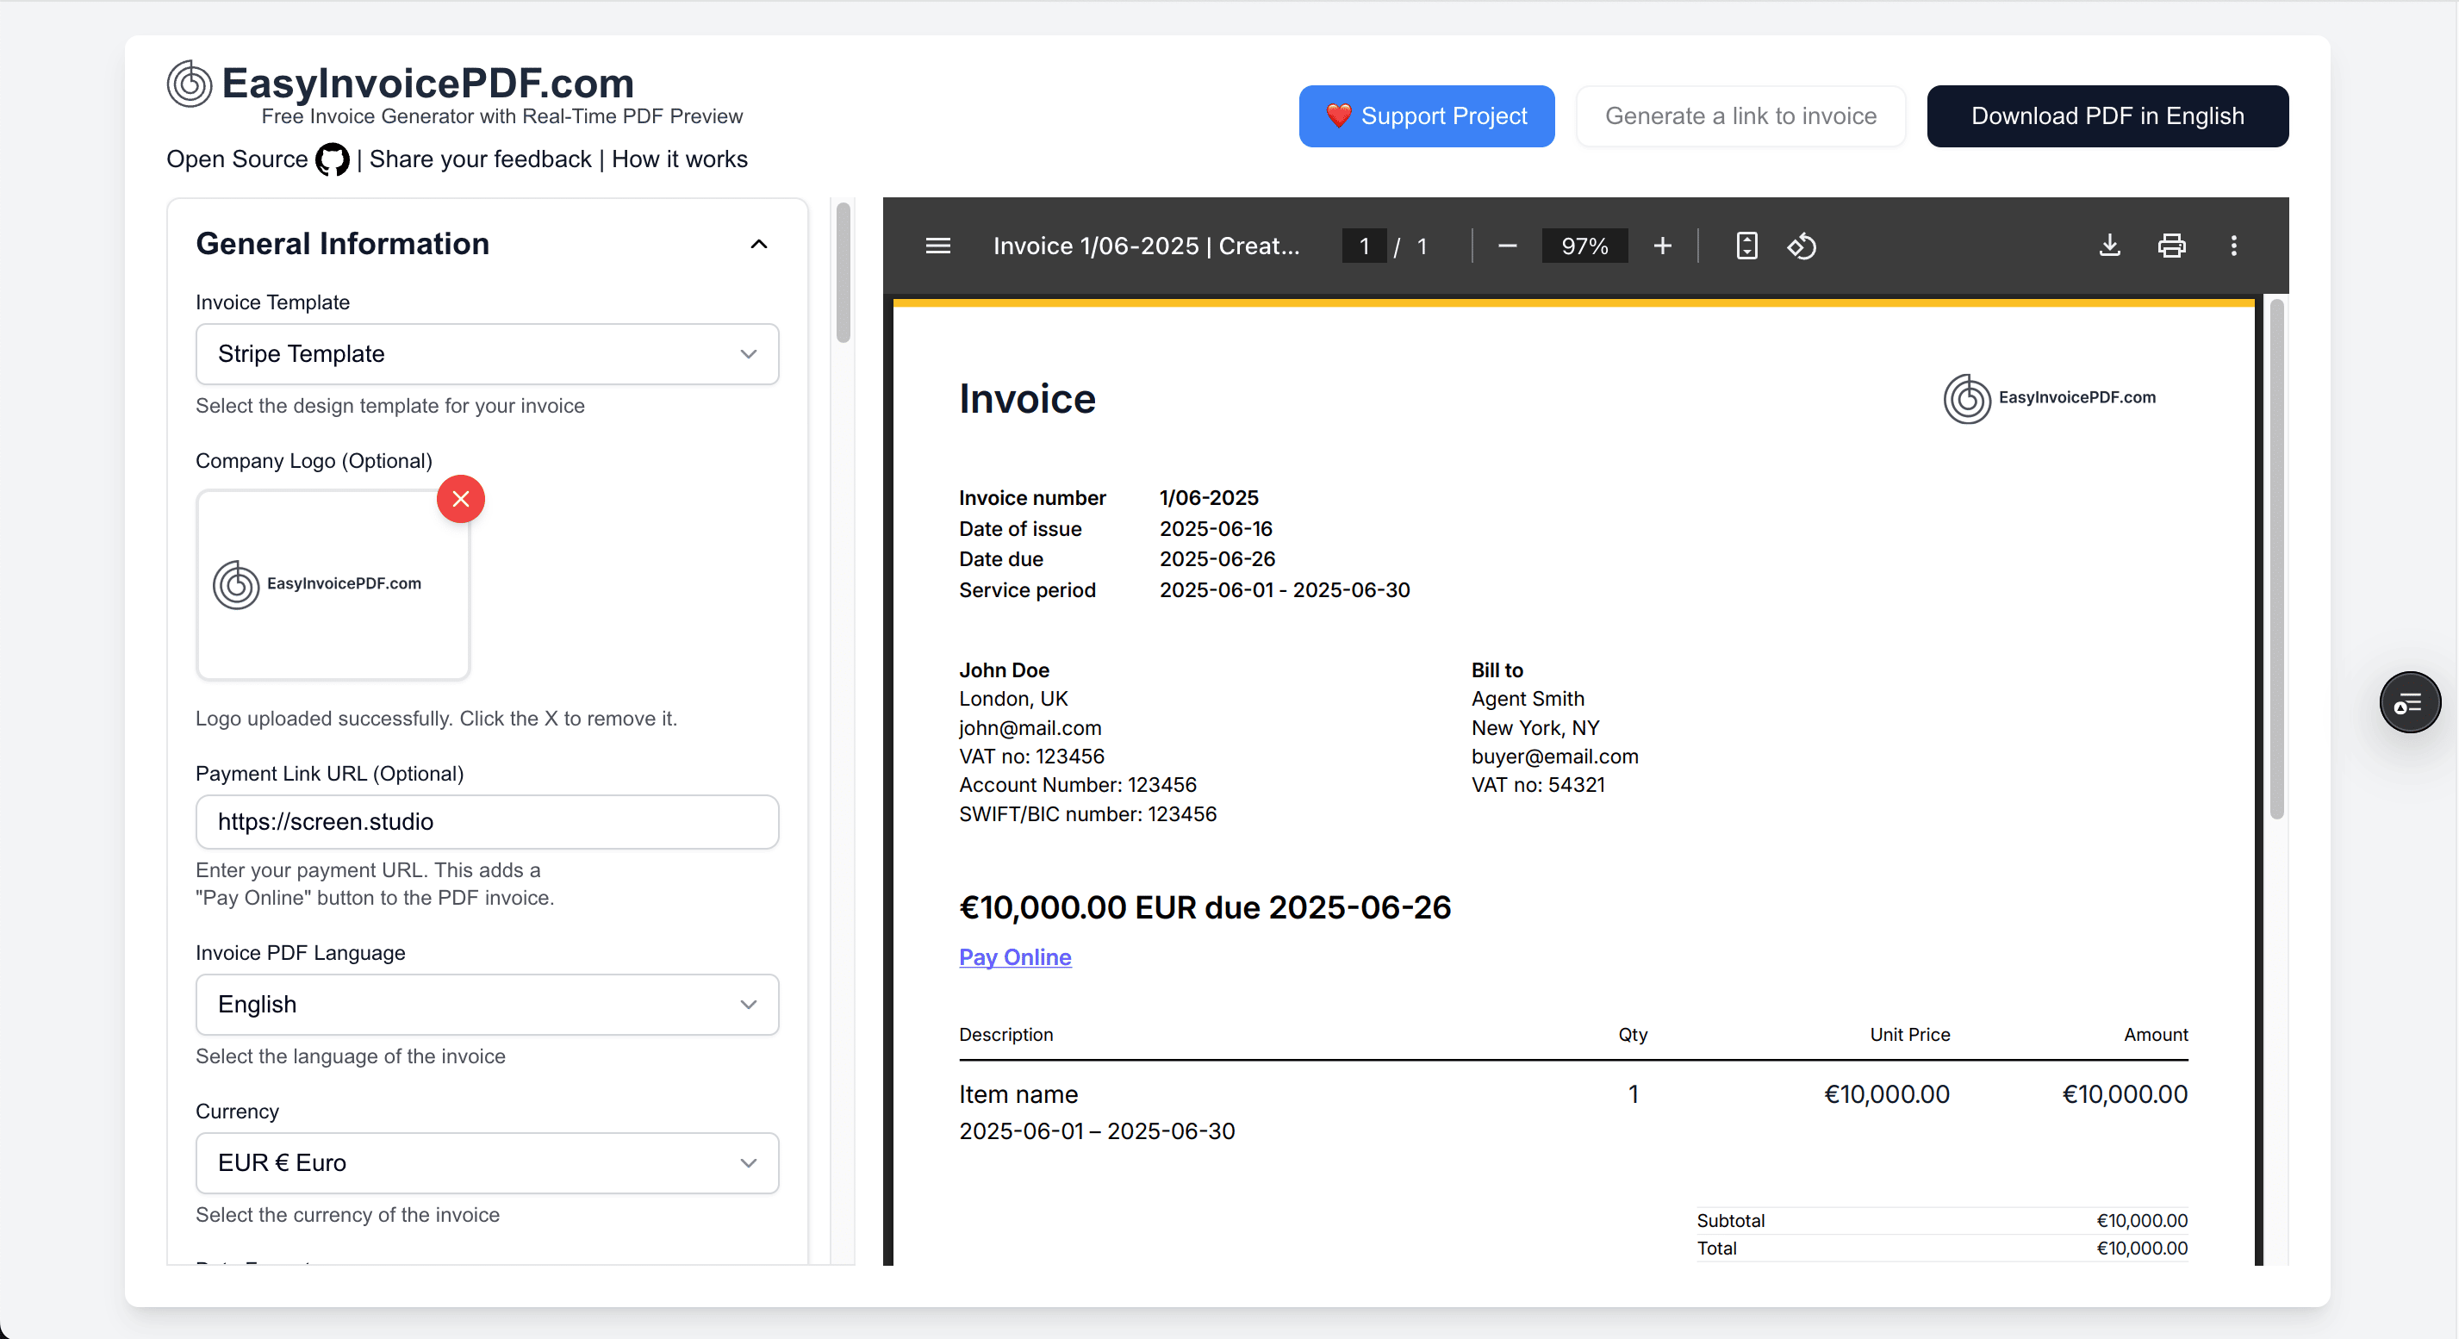This screenshot has width=2459, height=1339.
Task: Open PDF viewer more actions menu
Action: pos(2232,246)
